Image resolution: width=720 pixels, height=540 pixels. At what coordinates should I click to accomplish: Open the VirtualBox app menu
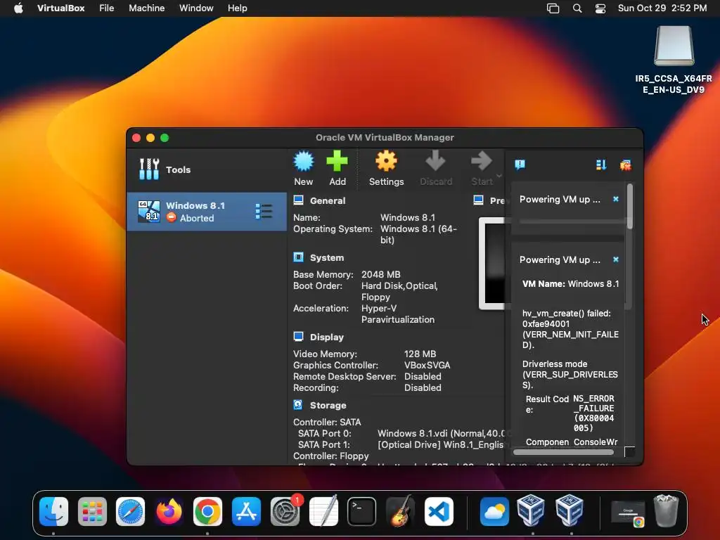(x=60, y=8)
